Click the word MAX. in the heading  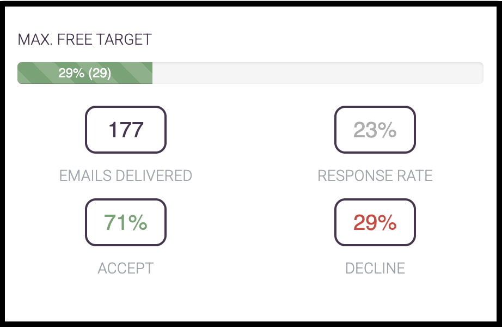point(35,40)
